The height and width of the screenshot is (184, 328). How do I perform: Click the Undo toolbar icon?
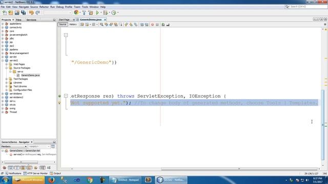point(31,13)
